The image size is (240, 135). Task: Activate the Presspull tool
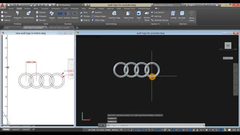coord(41,16)
